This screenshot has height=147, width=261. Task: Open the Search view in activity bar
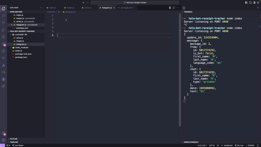(4, 16)
